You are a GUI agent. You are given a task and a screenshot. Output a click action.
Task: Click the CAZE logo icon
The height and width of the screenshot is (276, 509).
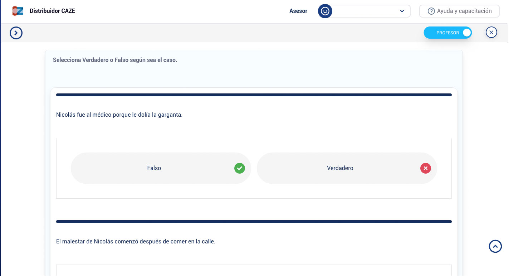click(18, 11)
